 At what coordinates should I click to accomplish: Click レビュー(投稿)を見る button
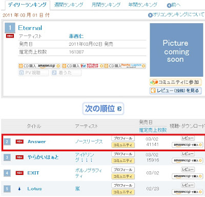coord(175,91)
